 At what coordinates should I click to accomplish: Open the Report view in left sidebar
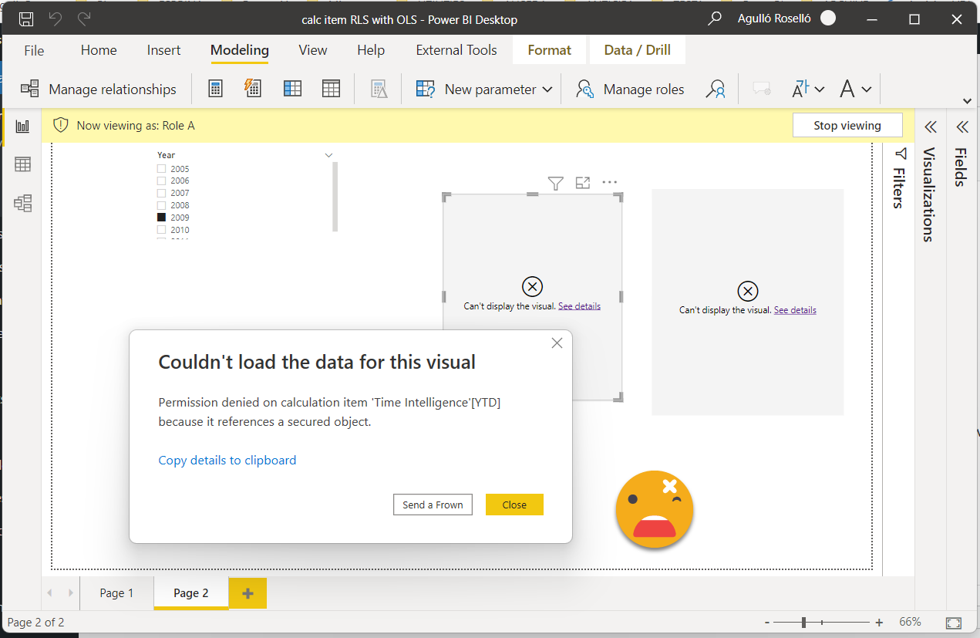pos(22,127)
